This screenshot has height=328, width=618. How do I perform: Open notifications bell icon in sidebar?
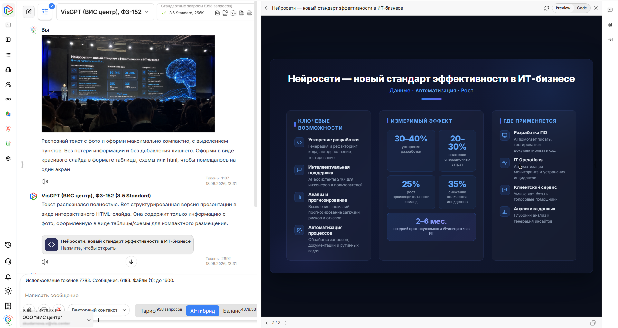point(8,277)
